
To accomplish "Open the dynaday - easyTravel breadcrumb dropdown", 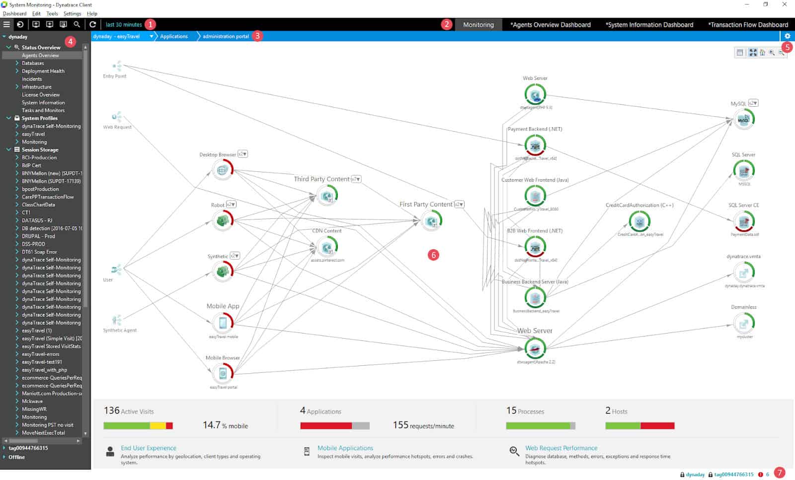I will (x=151, y=36).
